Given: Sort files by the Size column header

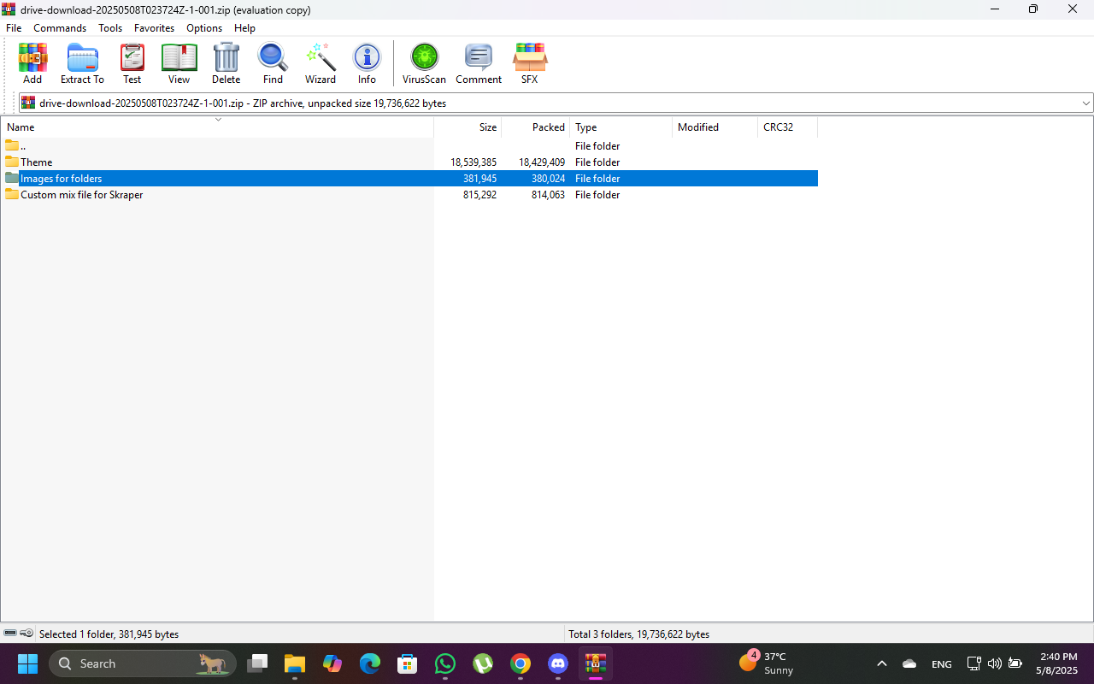Looking at the screenshot, I should (468, 127).
